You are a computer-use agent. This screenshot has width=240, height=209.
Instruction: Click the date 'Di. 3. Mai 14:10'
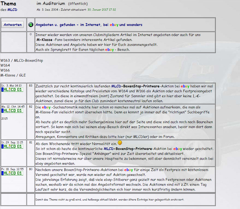point(12,86)
